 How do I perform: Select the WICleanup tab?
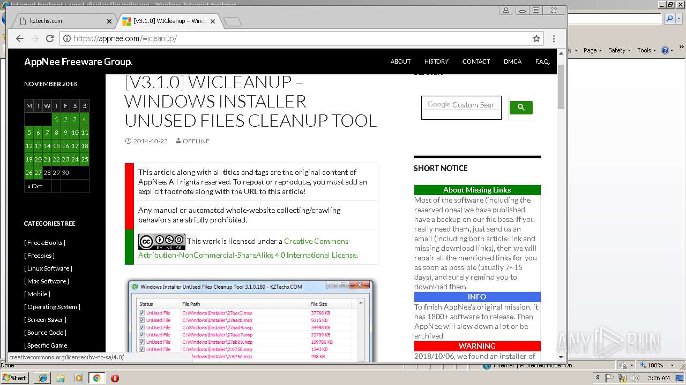(168, 21)
